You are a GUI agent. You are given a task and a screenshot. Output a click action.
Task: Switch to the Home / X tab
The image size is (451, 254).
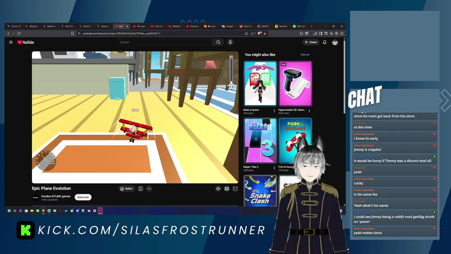[x=13, y=26]
